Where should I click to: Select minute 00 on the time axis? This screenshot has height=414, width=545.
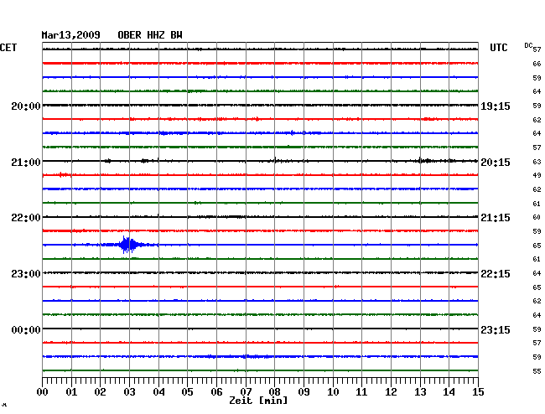(43, 392)
